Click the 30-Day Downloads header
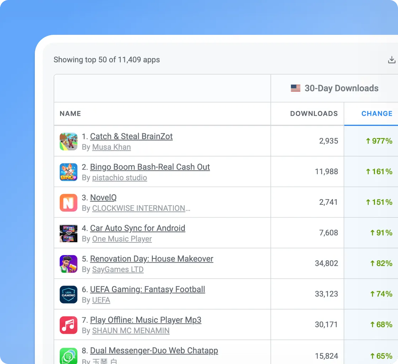Image resolution: width=398 pixels, height=364 pixels. coord(341,89)
